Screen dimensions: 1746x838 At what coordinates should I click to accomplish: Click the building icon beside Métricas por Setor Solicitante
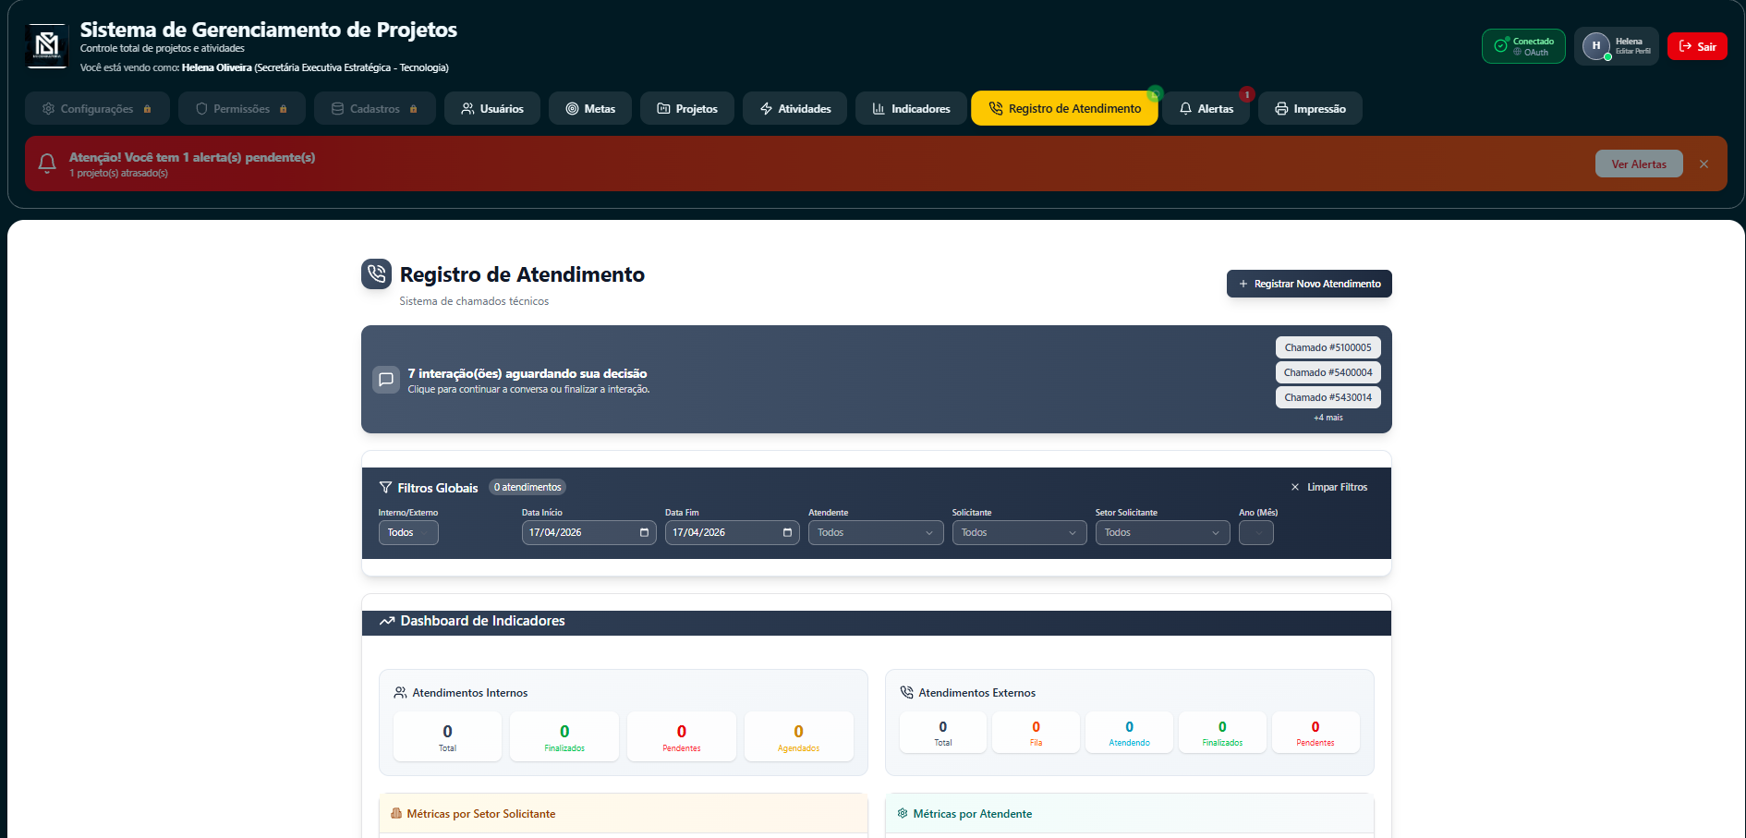[396, 813]
